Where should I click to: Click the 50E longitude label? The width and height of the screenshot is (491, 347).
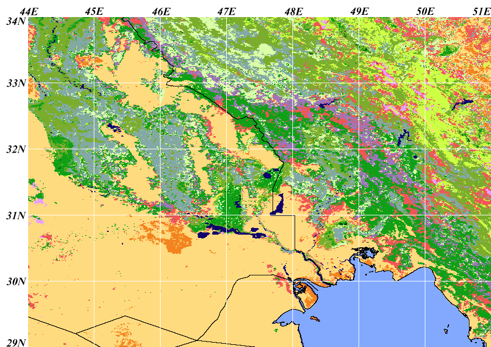point(425,12)
